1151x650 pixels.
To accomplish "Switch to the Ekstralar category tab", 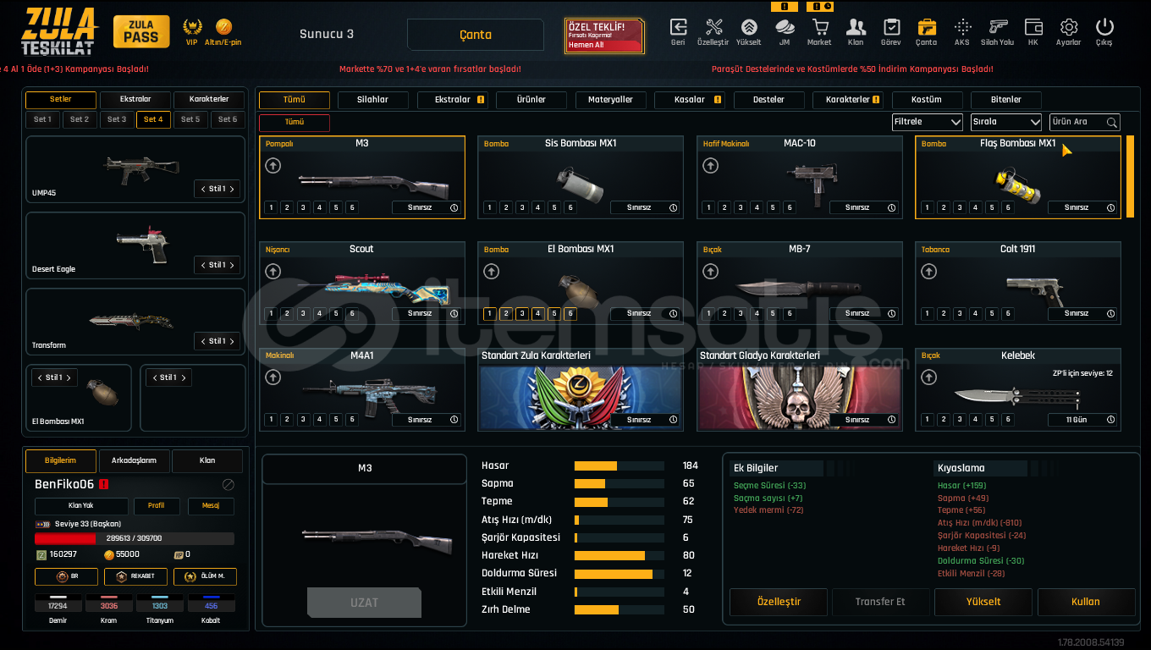I will coord(453,100).
